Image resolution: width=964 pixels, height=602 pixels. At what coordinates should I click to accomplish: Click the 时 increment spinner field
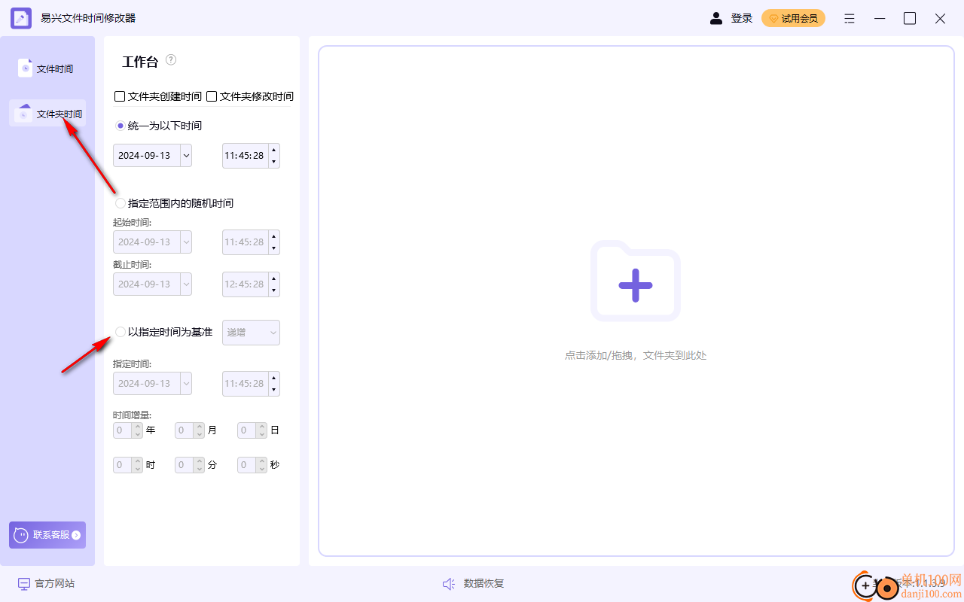click(128, 465)
